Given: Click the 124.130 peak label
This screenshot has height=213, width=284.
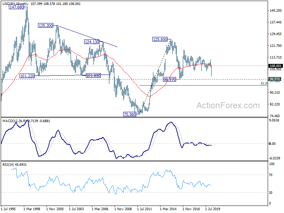Looking at the screenshot, I should point(92,42).
